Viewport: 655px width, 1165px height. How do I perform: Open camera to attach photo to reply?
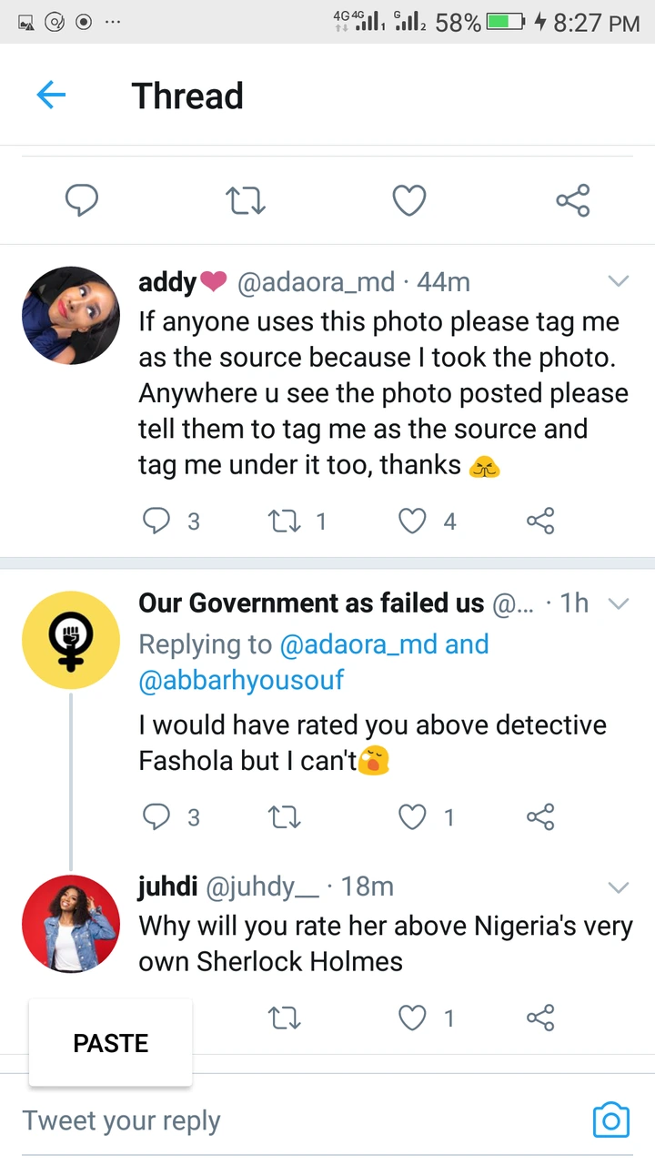(x=610, y=1119)
